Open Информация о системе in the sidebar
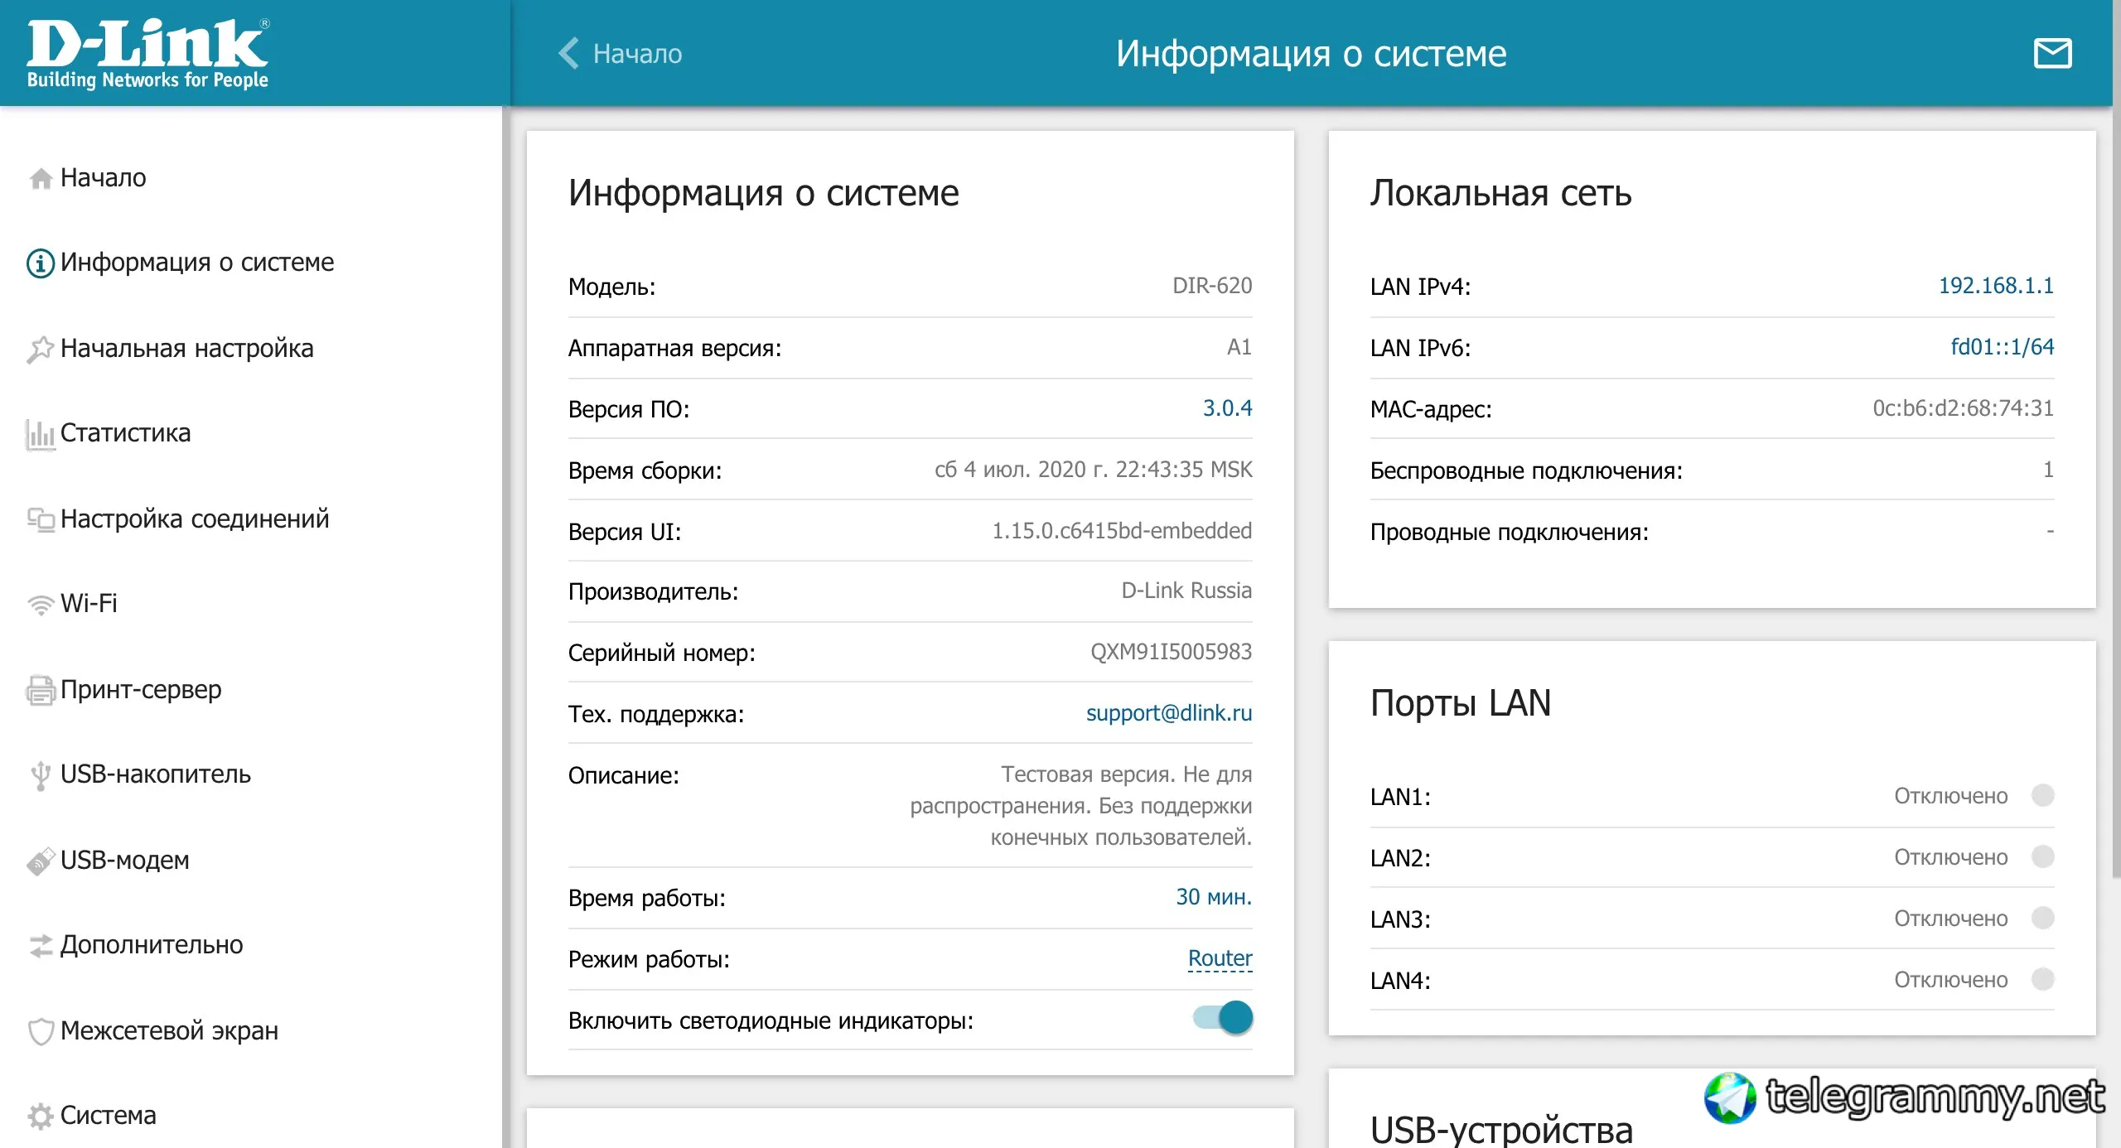Screen dimensions: 2121x1148 197,263
